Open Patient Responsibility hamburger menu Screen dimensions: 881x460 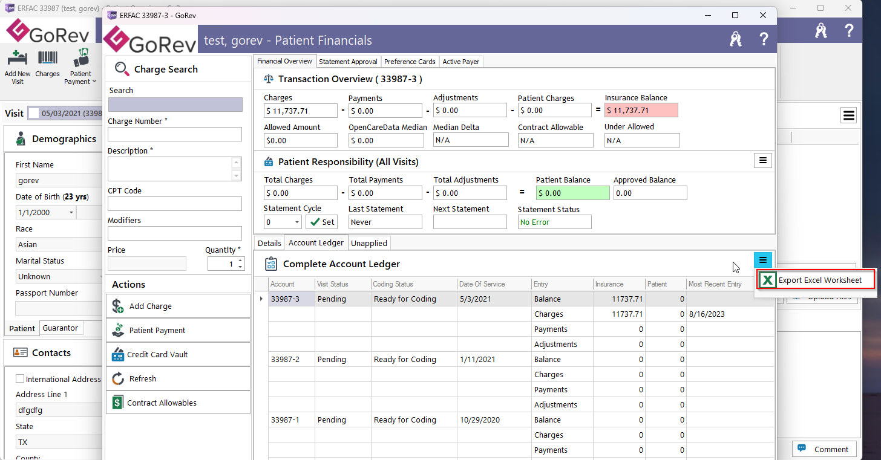coord(762,161)
